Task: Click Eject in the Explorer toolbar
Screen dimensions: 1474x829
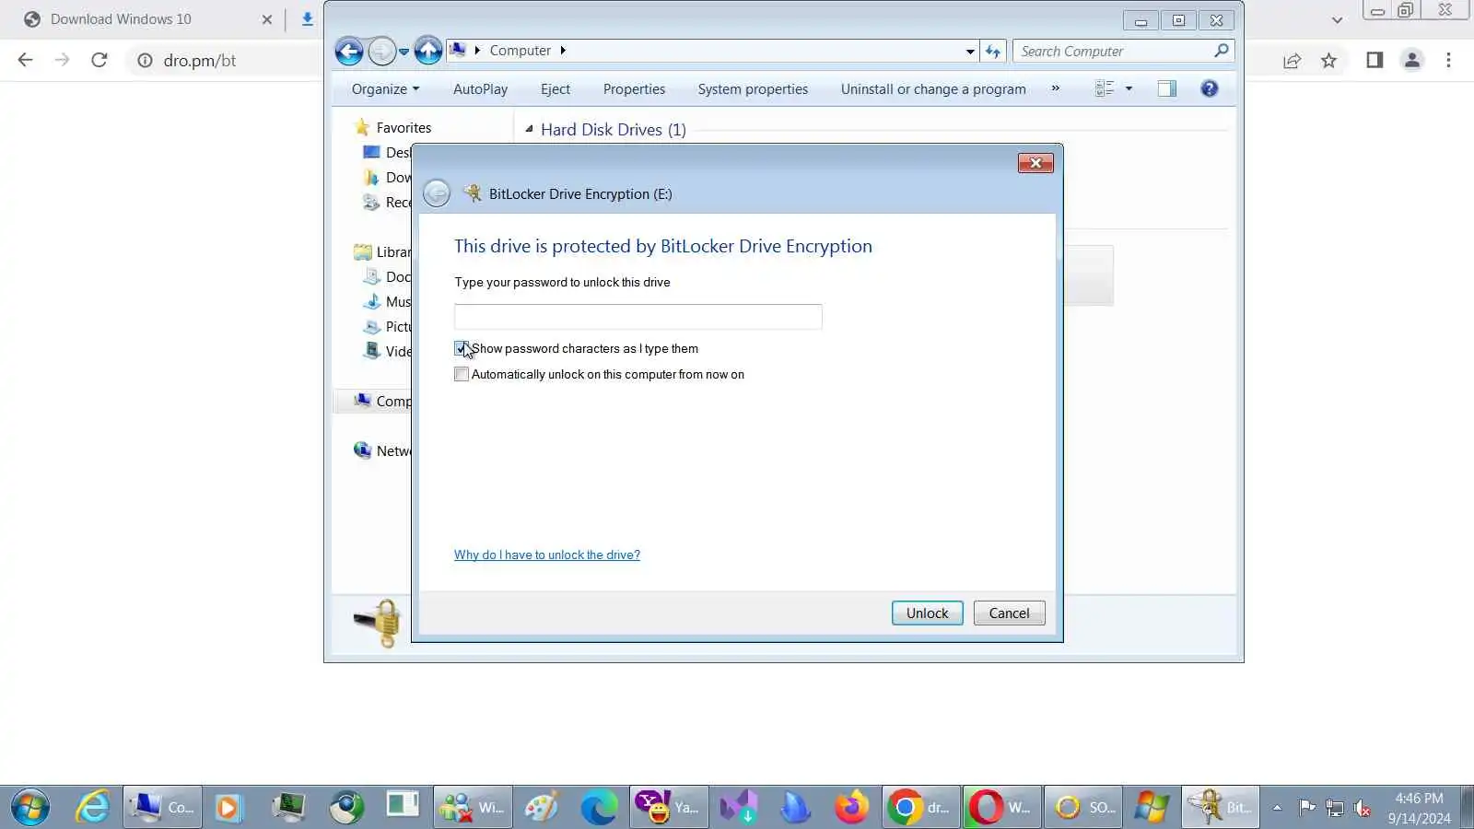Action: coord(556,88)
